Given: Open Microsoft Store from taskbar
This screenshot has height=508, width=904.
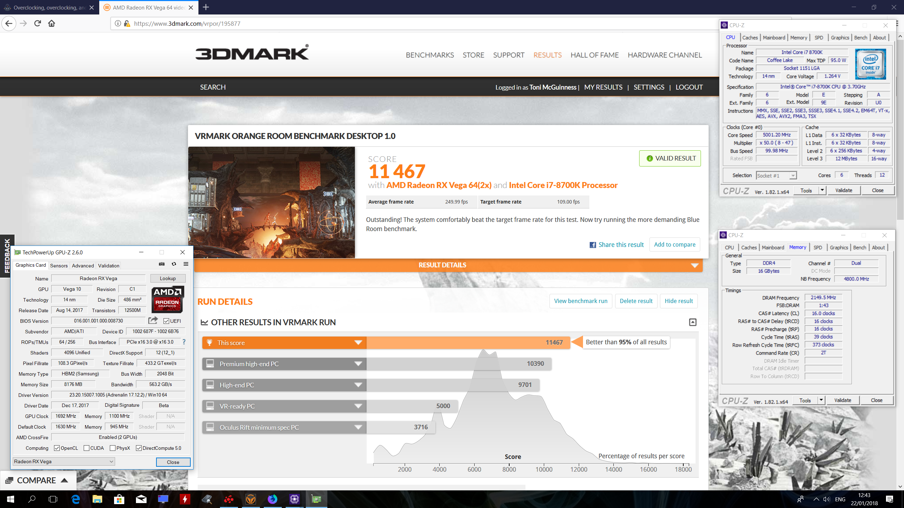Looking at the screenshot, I should point(119,499).
